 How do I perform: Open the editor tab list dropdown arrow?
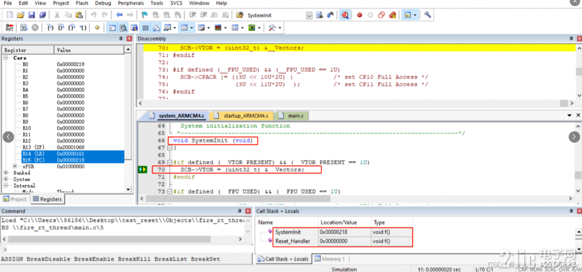570,116
